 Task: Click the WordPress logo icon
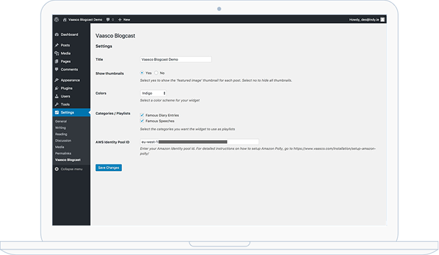pos(56,20)
